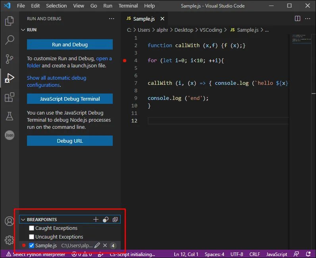Open the VSCoding breadcrumb segment

[211, 30]
